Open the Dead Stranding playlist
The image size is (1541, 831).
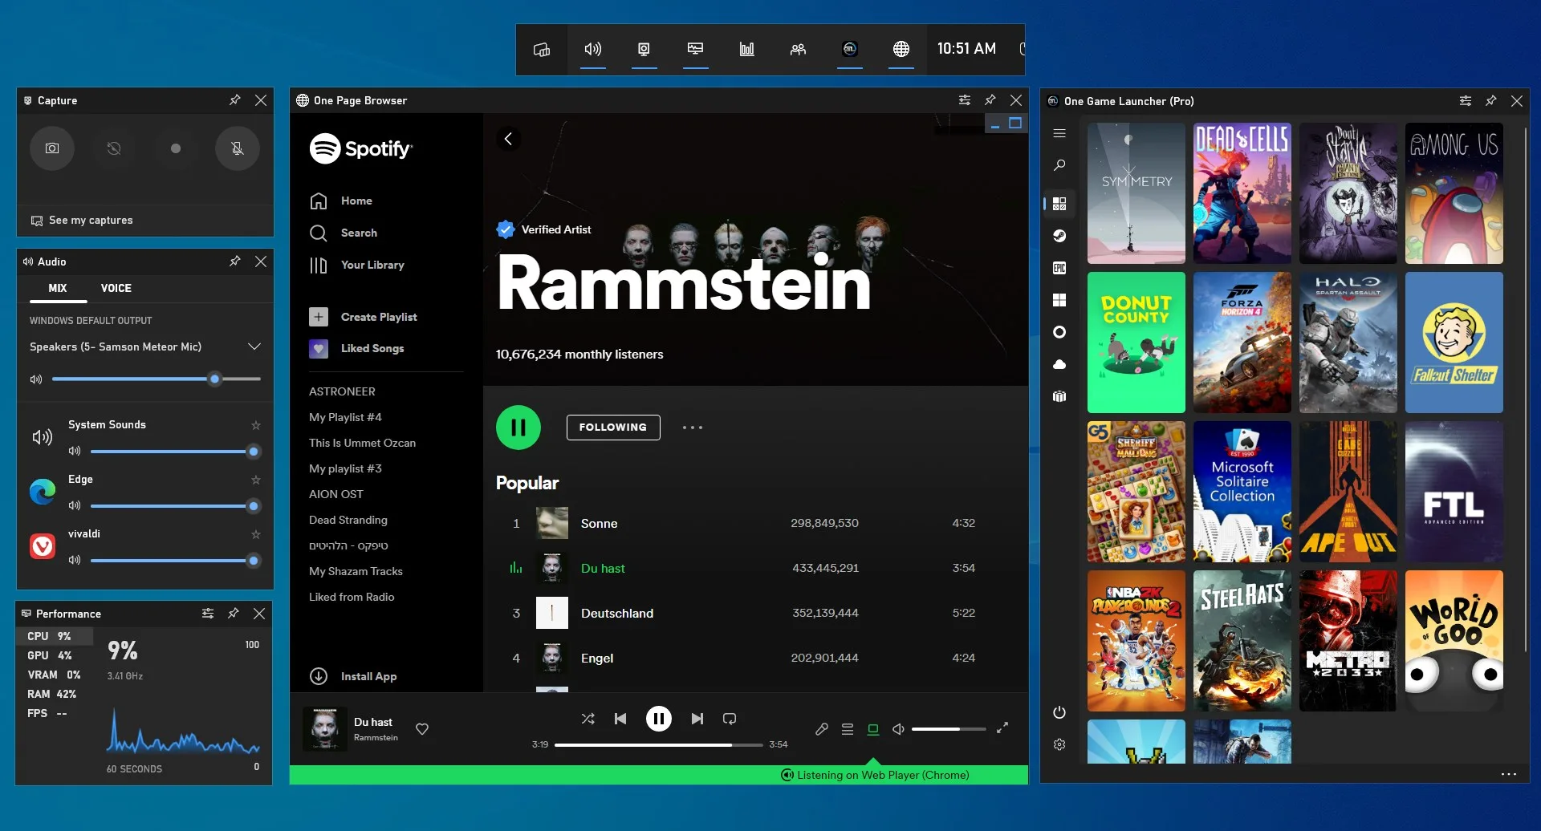pyautogui.click(x=348, y=520)
